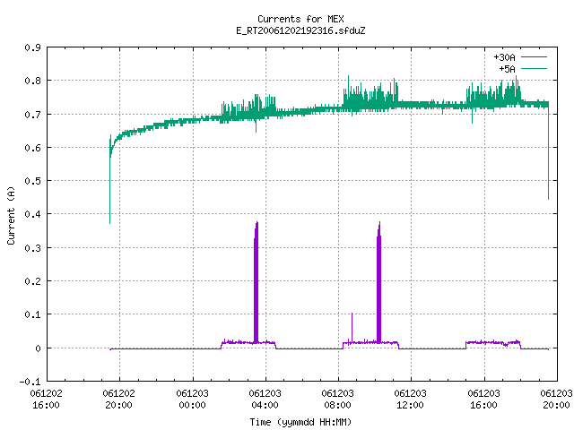
Task: Click the 0.9 y-axis tick label
Action: click(x=33, y=47)
